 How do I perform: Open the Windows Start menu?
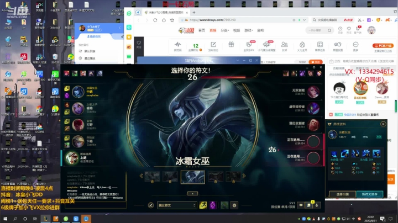[5, 219]
